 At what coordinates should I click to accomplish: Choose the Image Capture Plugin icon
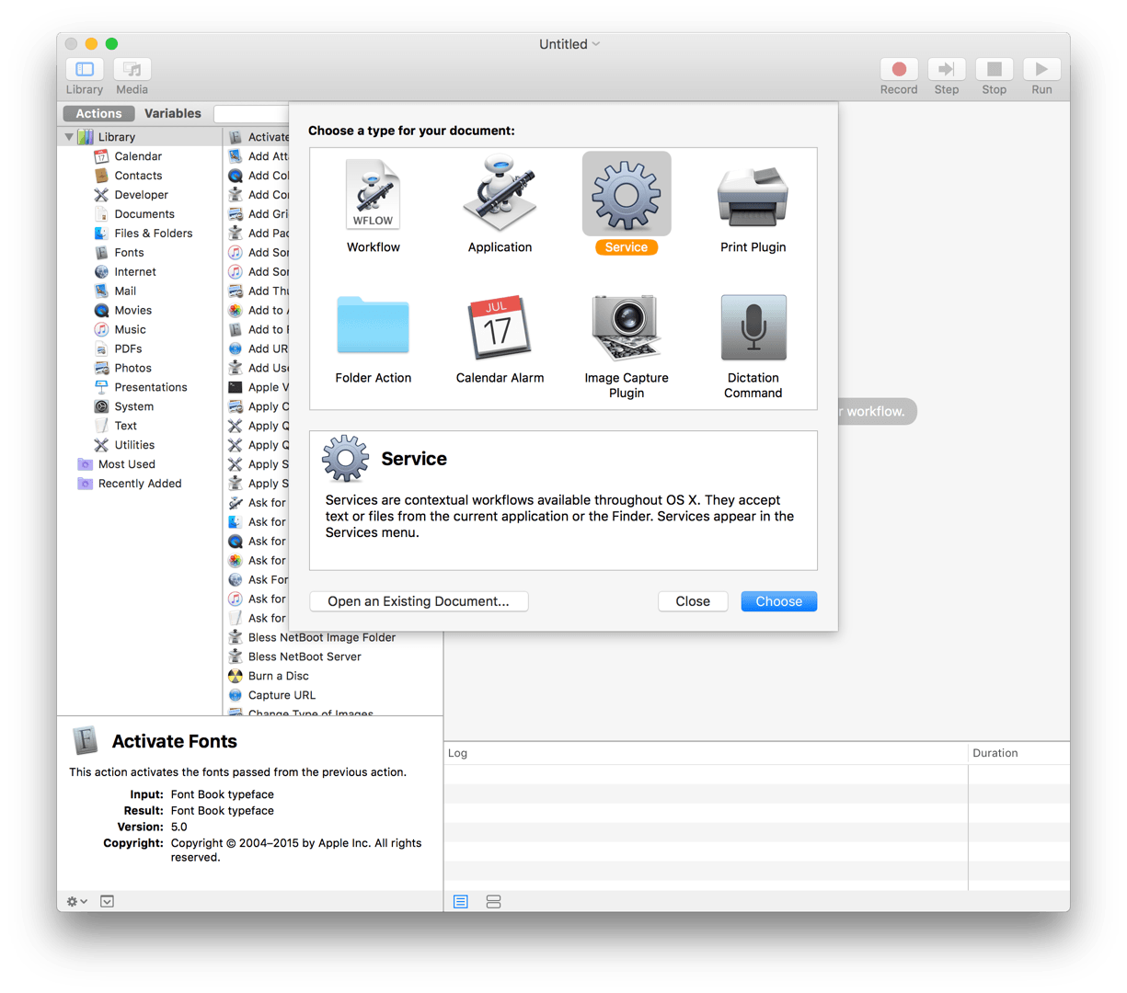pyautogui.click(x=626, y=326)
